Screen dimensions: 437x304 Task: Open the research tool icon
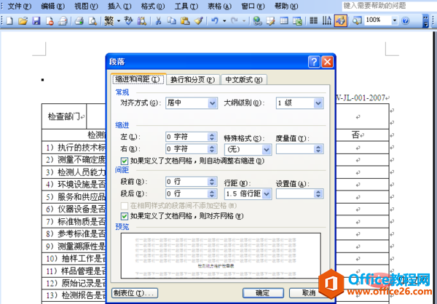tap(142, 21)
